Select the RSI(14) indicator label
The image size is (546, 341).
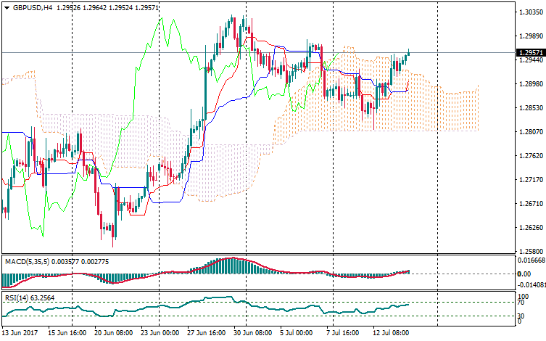[x=20, y=297]
